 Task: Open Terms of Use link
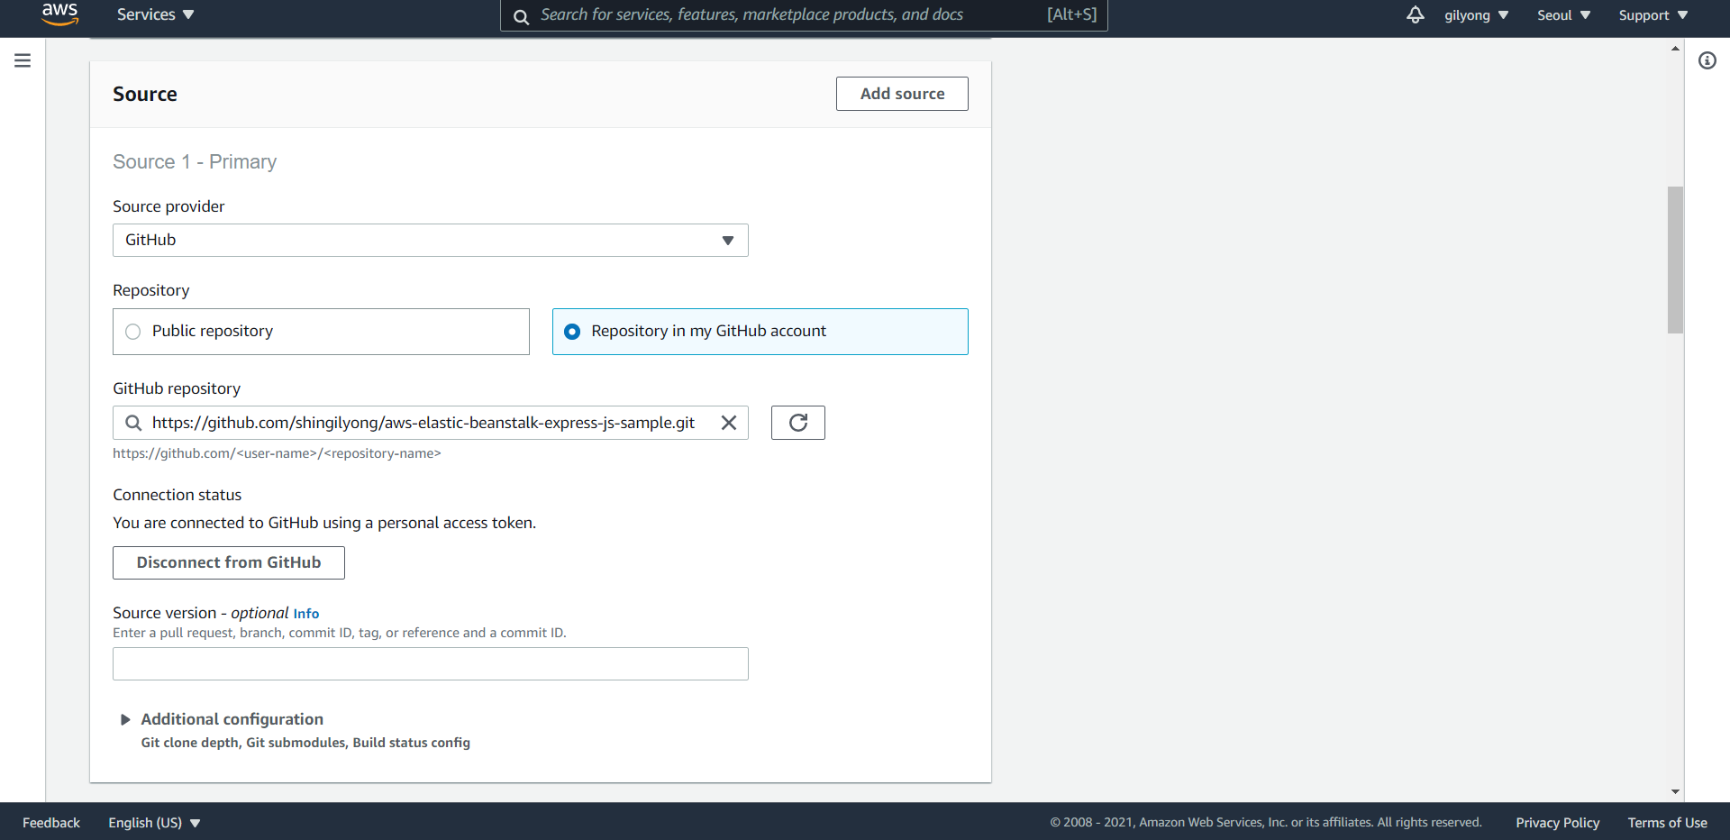[x=1667, y=823]
